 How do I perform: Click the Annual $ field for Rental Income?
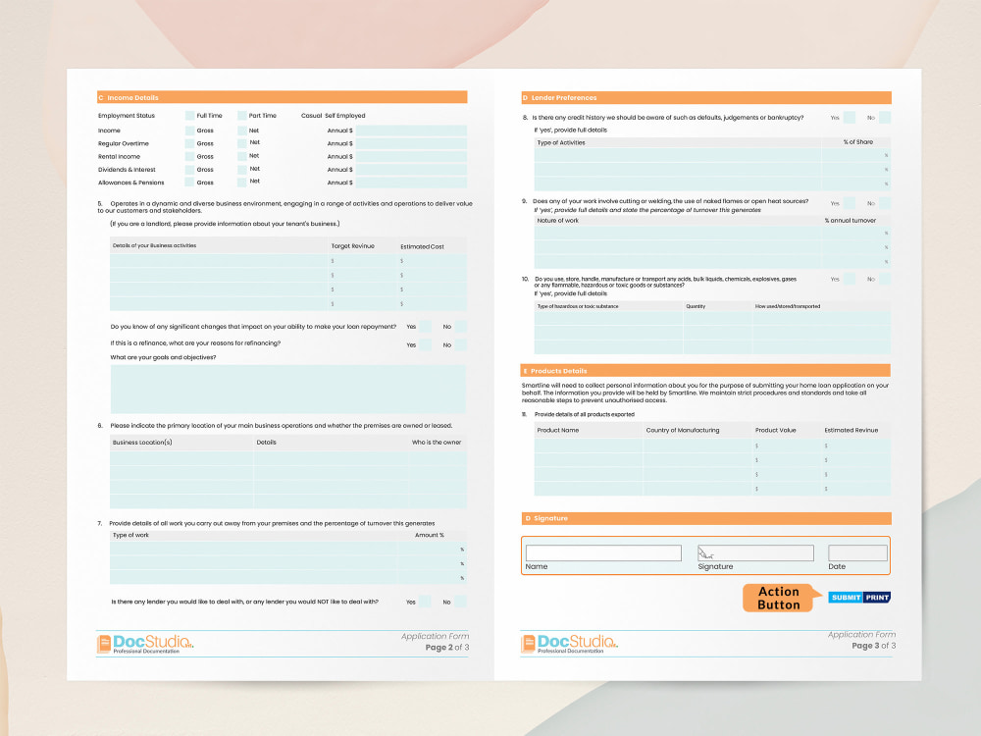[x=410, y=156]
